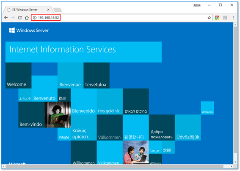Click the vertical scrollbar thumb
This screenshot has height=171, width=240.
pyautogui.click(x=235, y=90)
